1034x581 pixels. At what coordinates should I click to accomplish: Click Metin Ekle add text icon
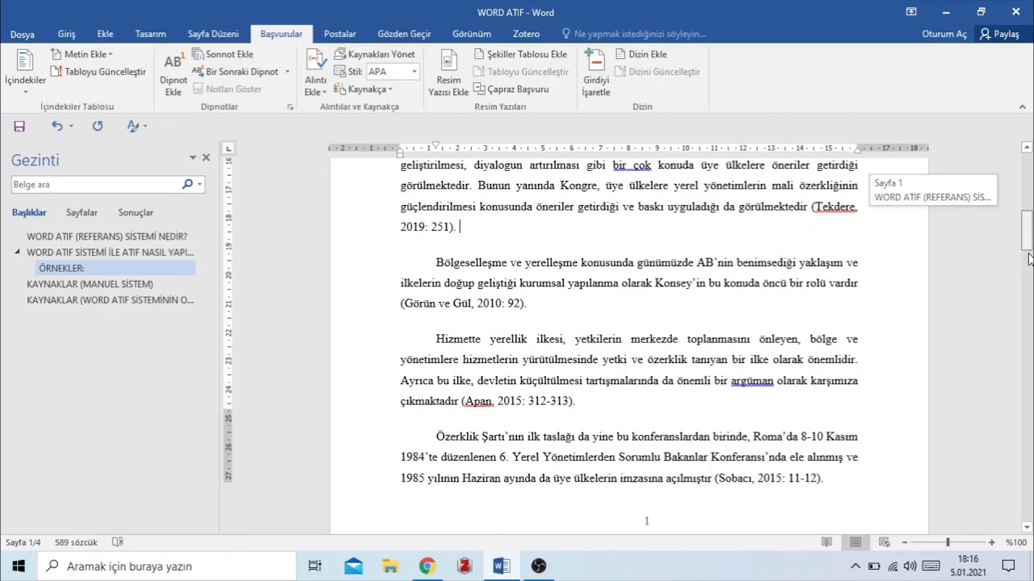point(57,54)
